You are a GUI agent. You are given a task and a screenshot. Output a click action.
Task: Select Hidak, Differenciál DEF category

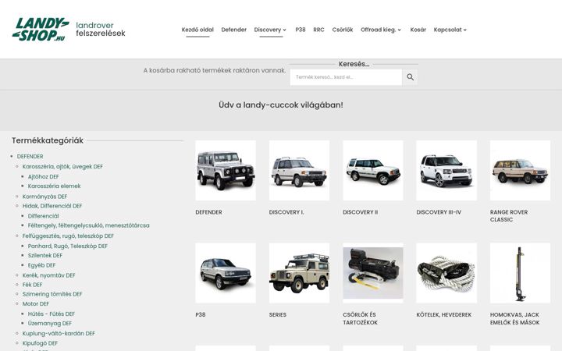pyautogui.click(x=52, y=206)
